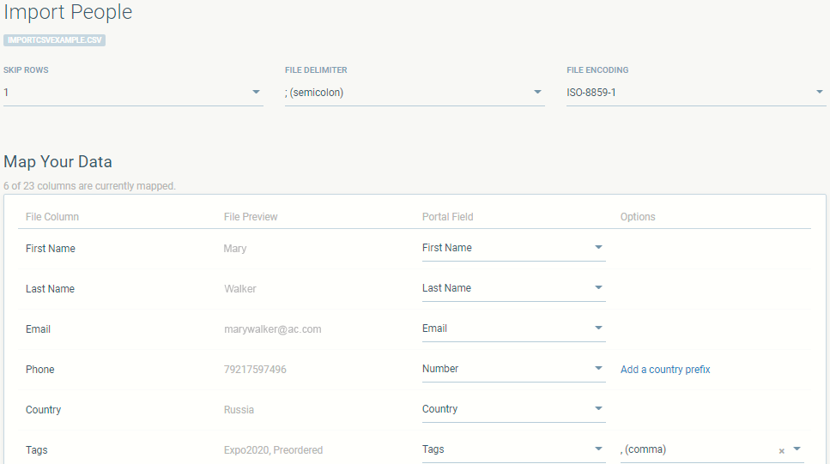Viewport: 830px width, 464px height.
Task: Select the First Name portal field box
Action: pos(502,248)
